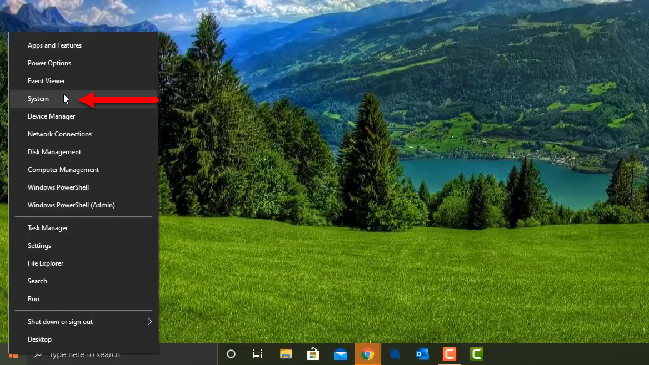Click the dark blue taskbar icon beside Chrome
The image size is (649, 365).
pyautogui.click(x=395, y=354)
